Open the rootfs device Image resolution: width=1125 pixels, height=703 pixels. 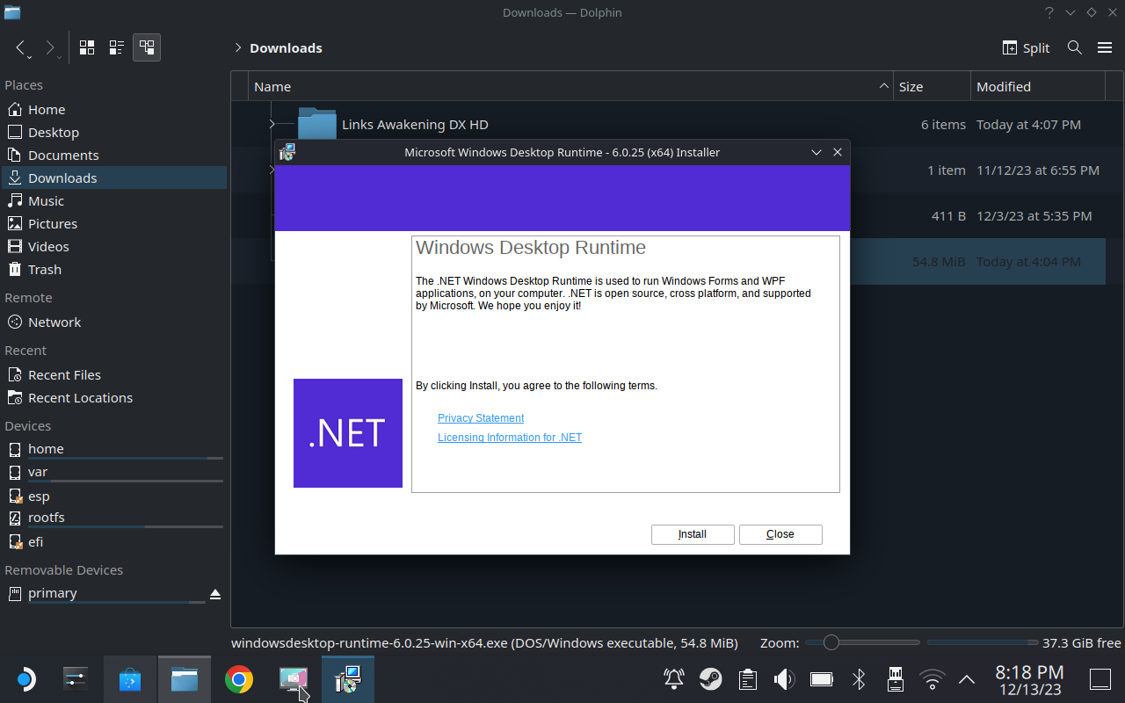(x=114, y=518)
